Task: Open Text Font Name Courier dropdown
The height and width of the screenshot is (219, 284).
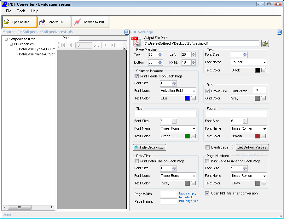Action: [265, 62]
